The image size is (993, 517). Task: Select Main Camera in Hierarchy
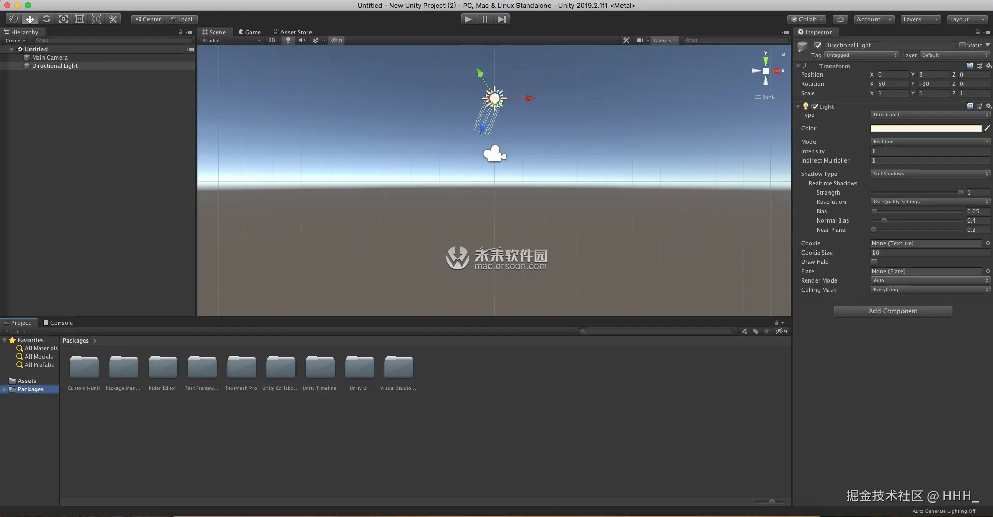[50, 57]
